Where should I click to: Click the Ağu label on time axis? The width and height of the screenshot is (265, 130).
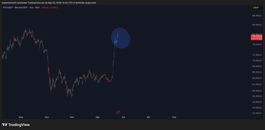point(98,117)
